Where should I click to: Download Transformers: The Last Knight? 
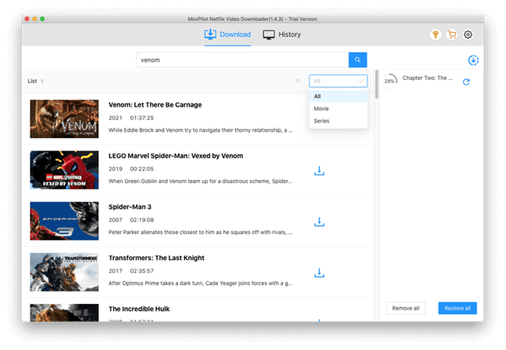click(x=319, y=272)
